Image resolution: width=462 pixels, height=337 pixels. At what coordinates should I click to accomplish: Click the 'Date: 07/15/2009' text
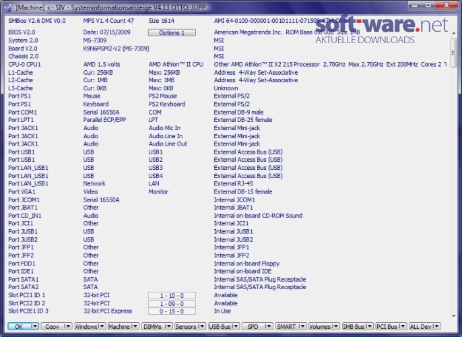(x=106, y=32)
